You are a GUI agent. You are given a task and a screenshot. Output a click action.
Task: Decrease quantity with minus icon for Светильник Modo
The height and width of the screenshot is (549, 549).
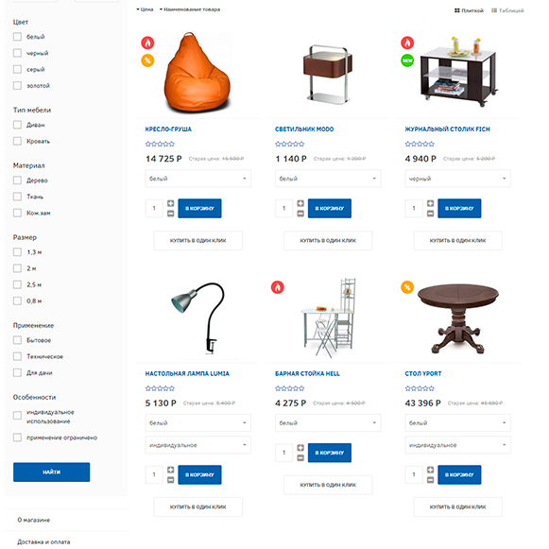point(300,214)
